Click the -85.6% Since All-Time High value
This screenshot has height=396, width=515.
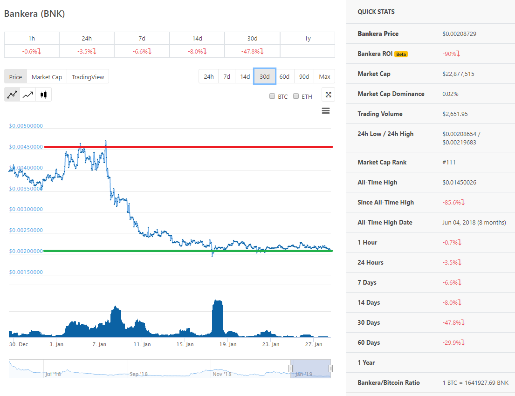click(453, 202)
